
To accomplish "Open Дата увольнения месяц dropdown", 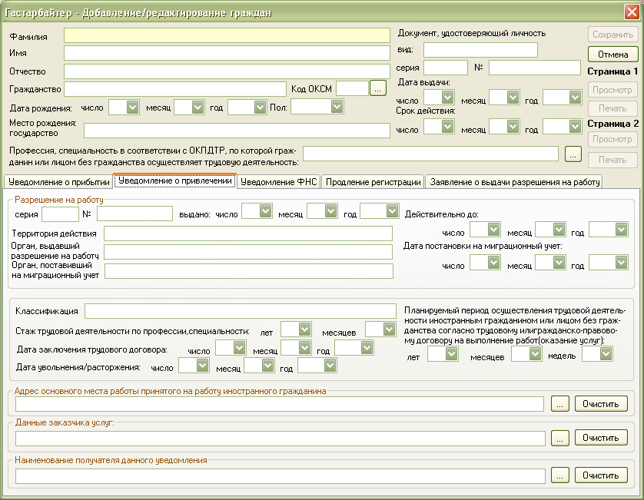I will click(x=267, y=366).
